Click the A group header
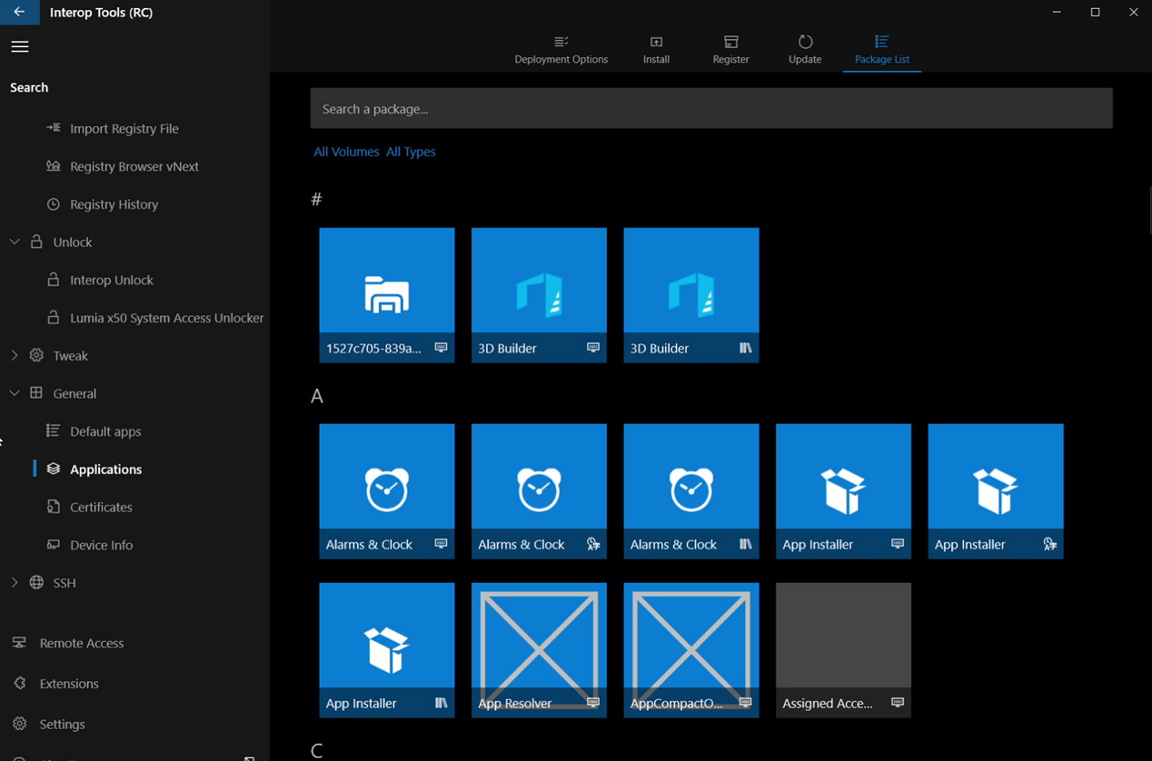 point(316,396)
